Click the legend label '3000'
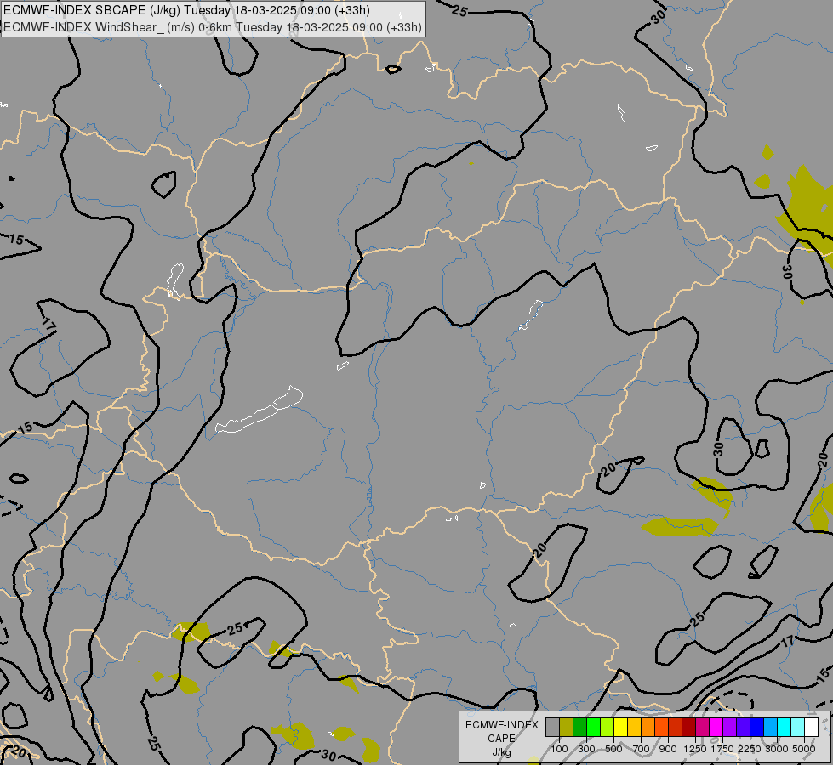833x765 pixels. [777, 749]
